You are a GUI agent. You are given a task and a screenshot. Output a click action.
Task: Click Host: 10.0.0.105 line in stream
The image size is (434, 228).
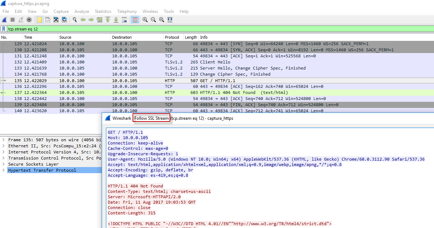[x=128, y=138]
